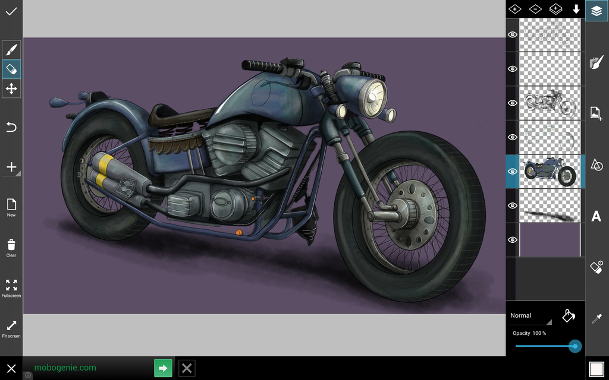
Task: Fill the layer using the paint bucket
Action: pyautogui.click(x=568, y=316)
